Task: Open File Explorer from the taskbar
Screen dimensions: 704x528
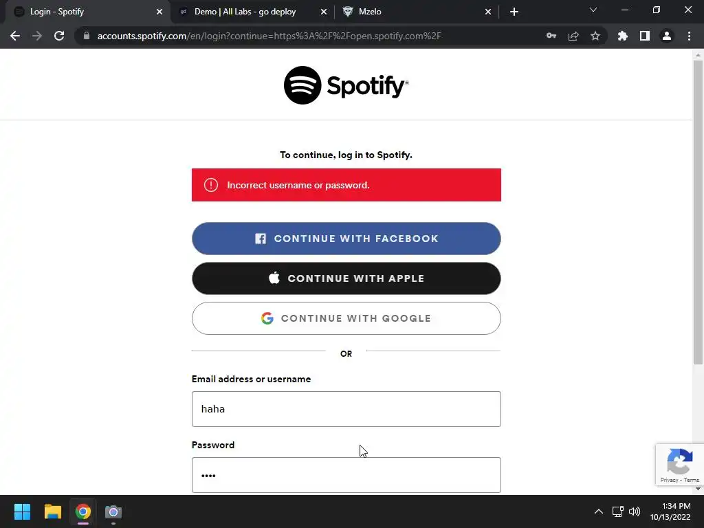Action: coord(52,511)
